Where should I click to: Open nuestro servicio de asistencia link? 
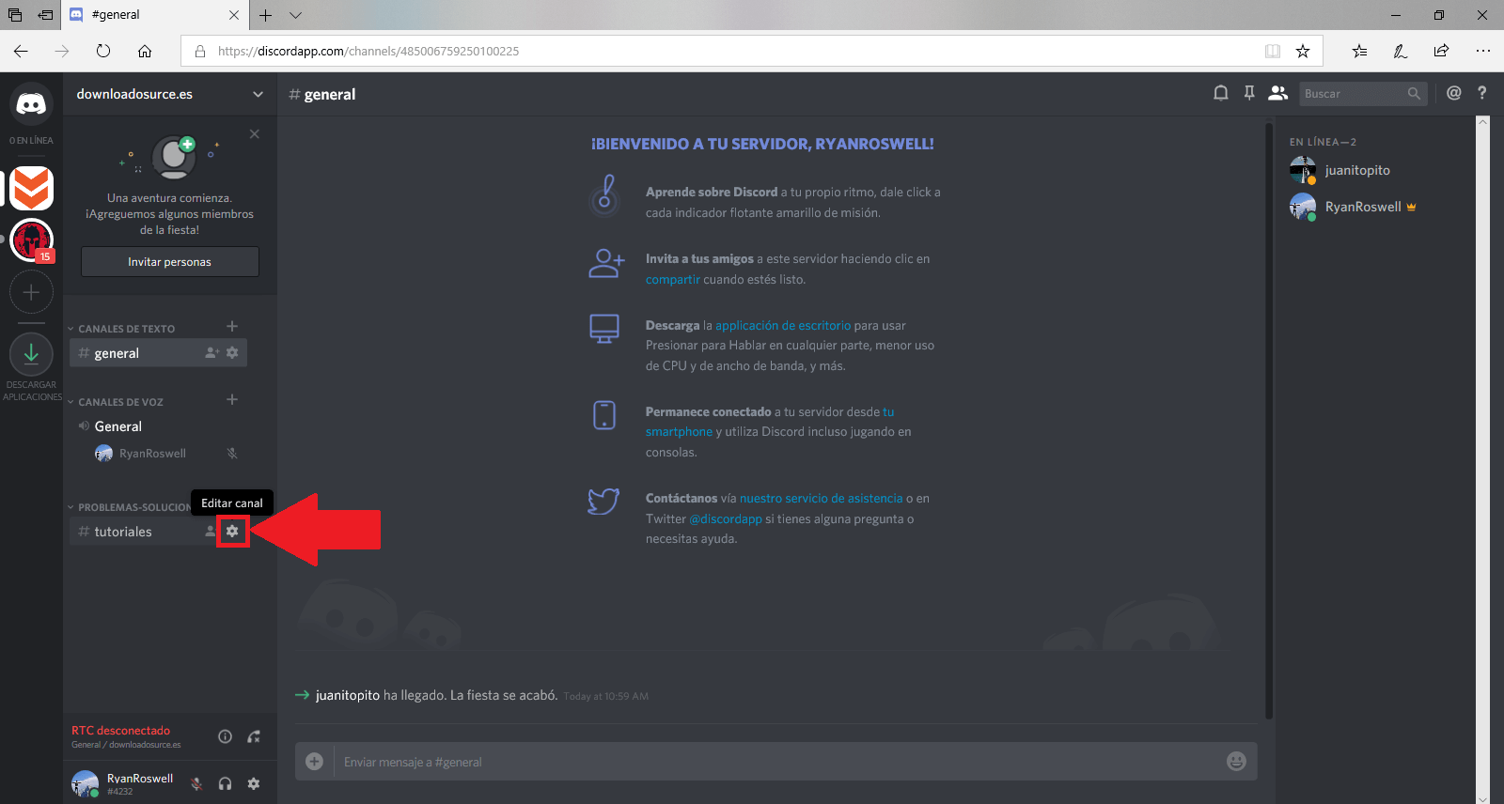point(821,498)
